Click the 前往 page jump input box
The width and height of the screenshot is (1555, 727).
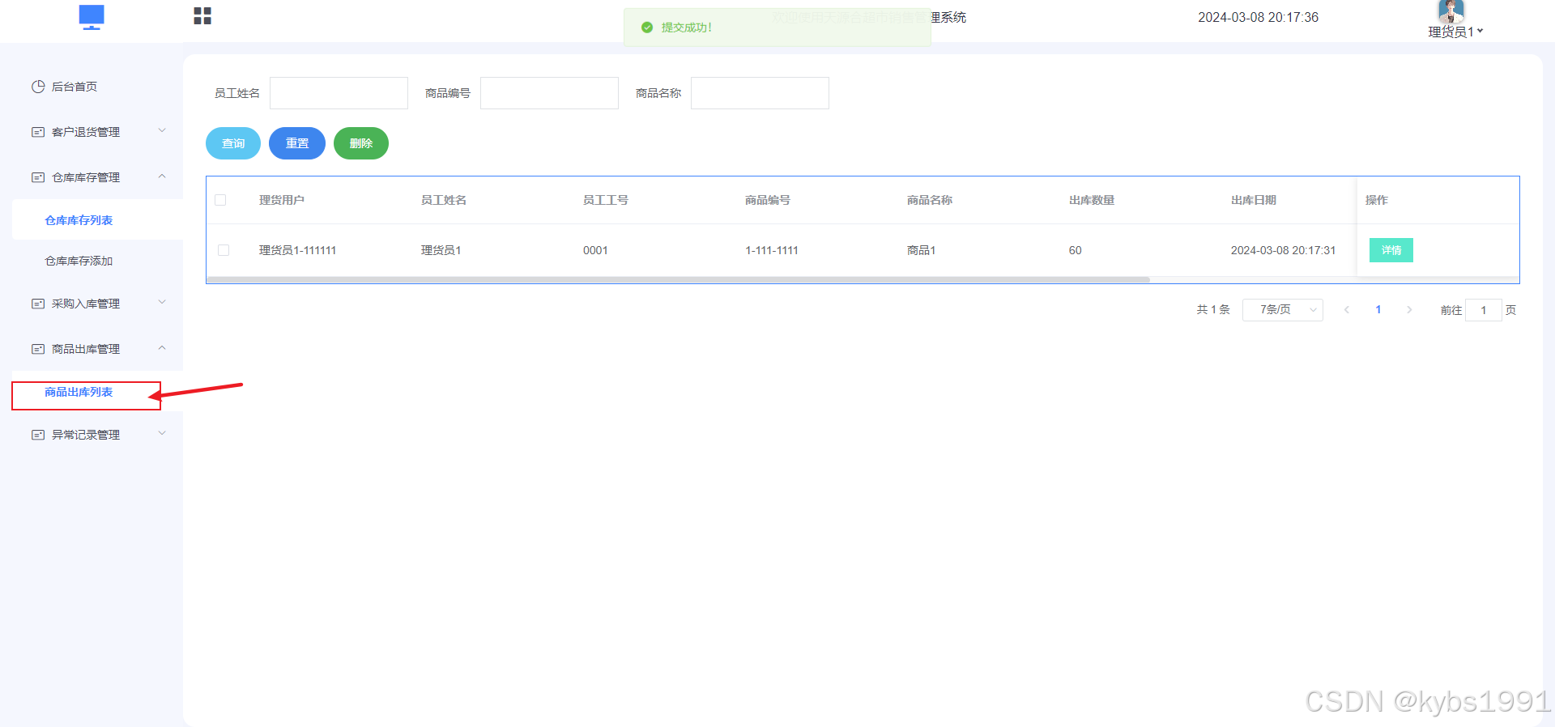1484,310
